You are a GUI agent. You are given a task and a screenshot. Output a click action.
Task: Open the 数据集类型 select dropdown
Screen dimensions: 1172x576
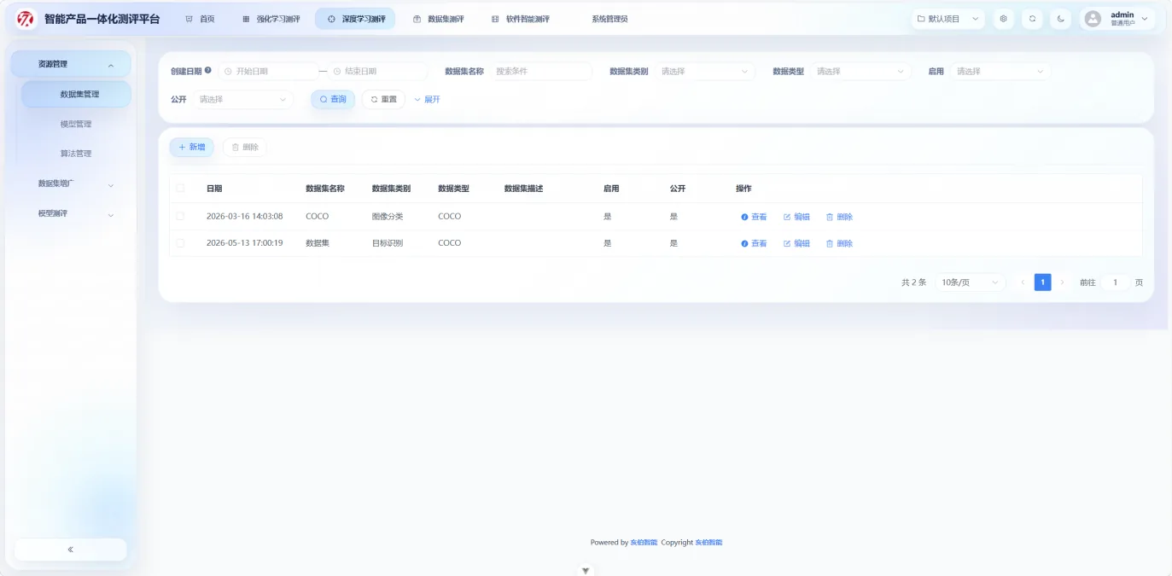(x=860, y=72)
